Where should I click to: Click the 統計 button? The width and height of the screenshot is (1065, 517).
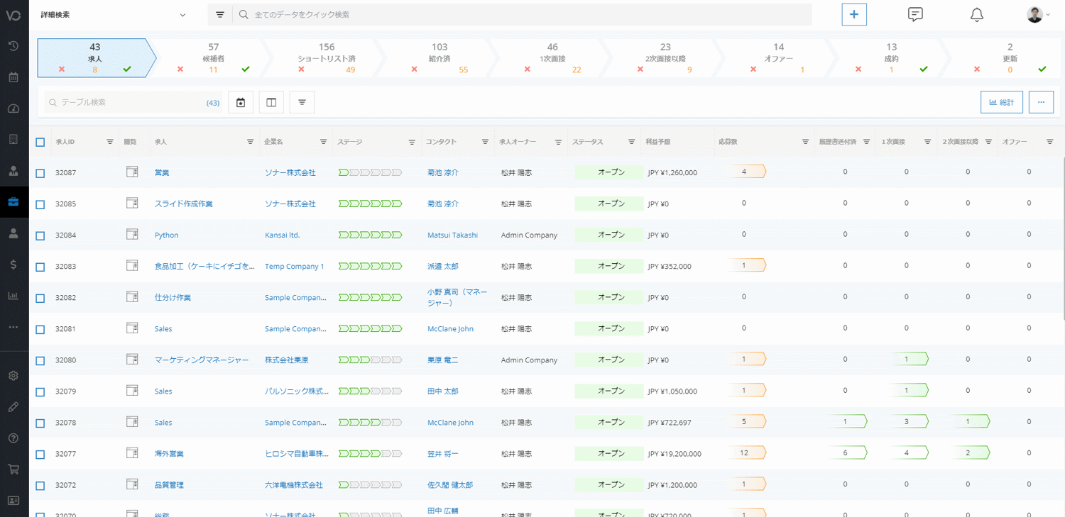[x=1001, y=102]
